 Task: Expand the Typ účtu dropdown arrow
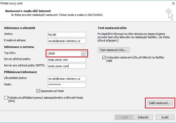tap(83, 54)
